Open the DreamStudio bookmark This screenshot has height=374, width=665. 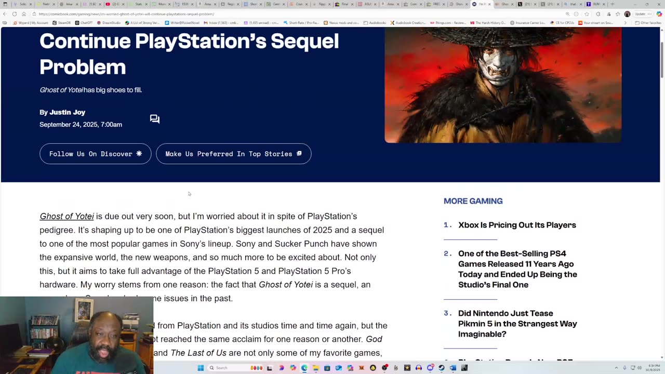click(109, 23)
